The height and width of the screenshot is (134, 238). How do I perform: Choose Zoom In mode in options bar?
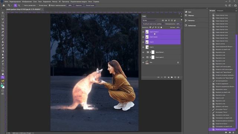click(x=15, y=5)
